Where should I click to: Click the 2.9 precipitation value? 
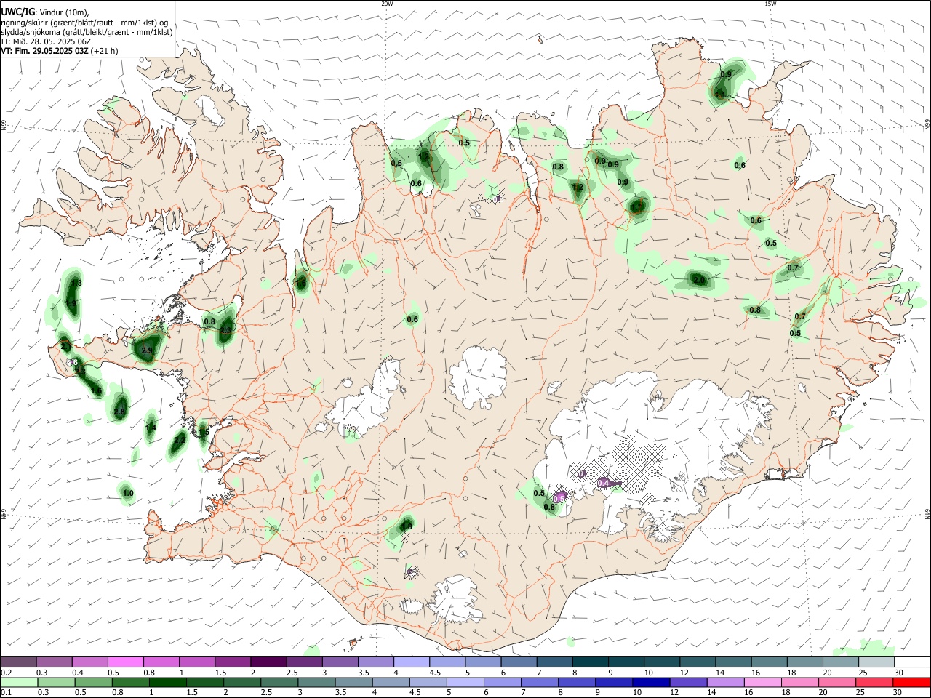[147, 350]
